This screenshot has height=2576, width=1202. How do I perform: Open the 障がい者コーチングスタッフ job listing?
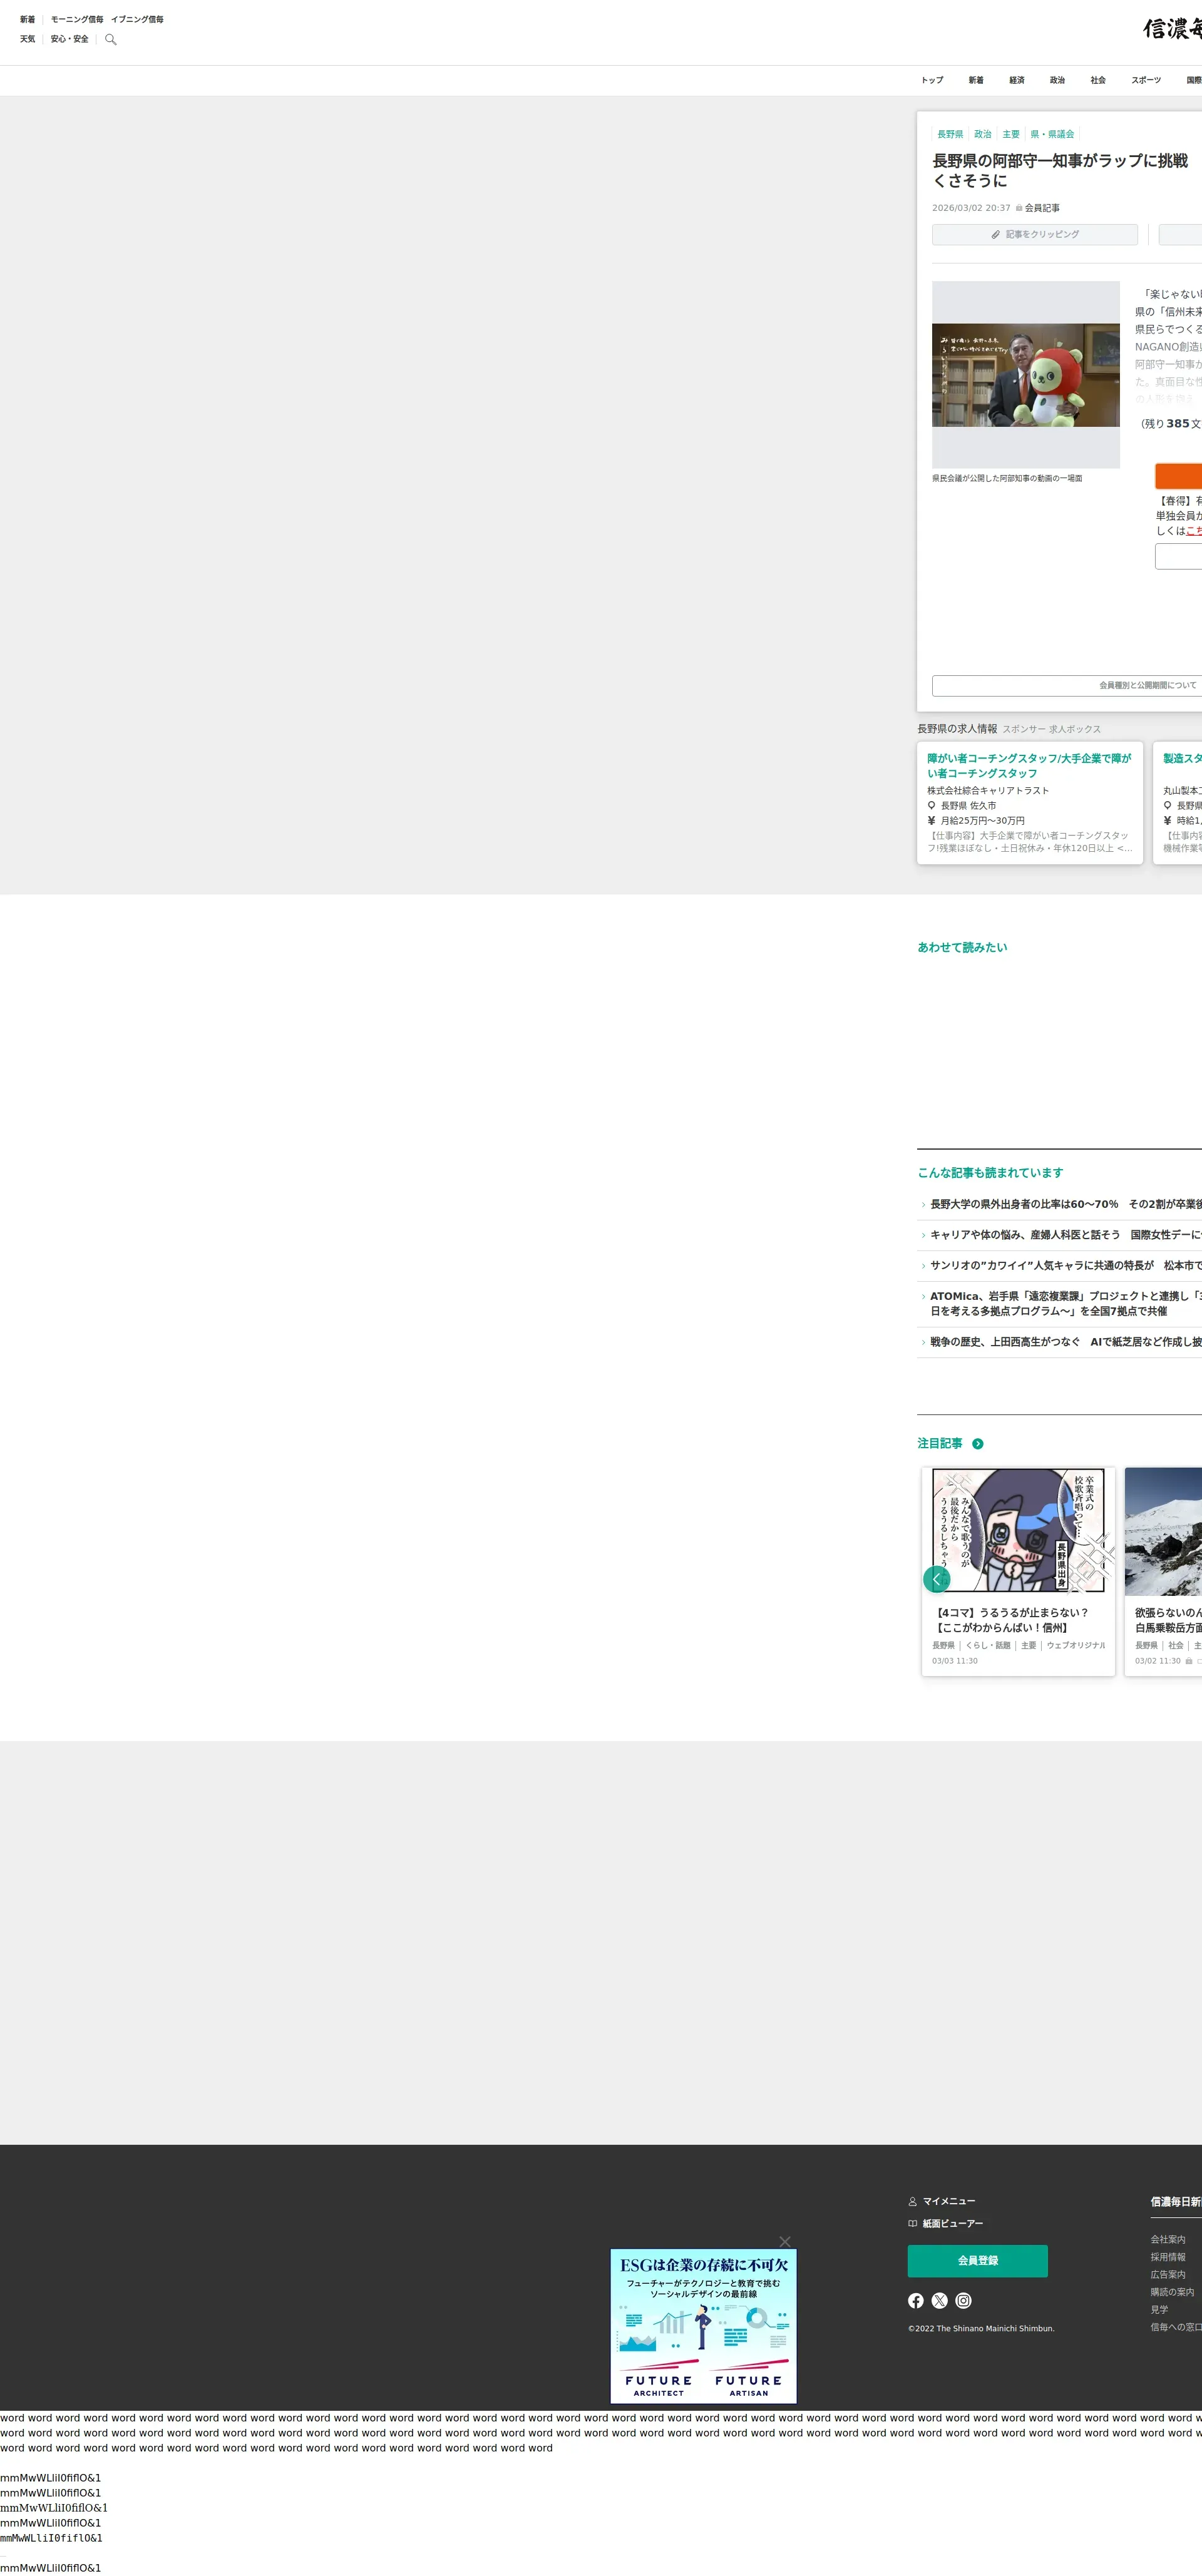tap(1029, 765)
